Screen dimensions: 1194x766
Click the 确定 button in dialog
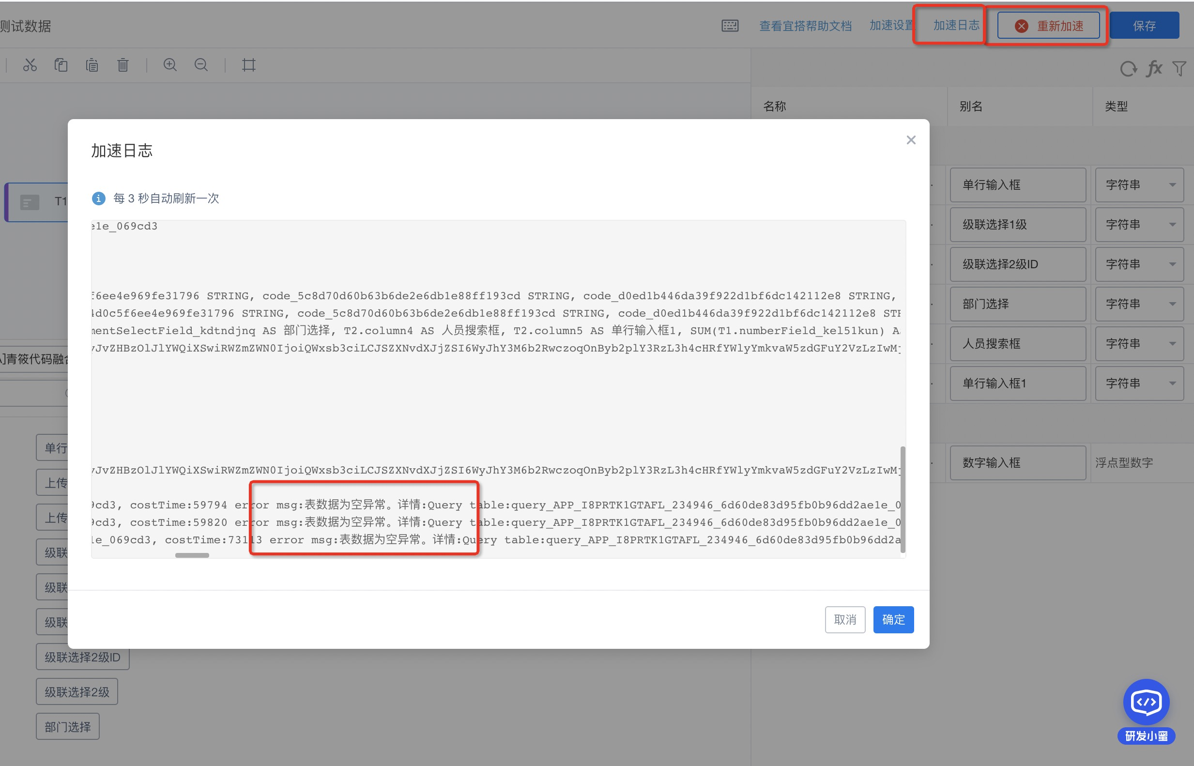[893, 620]
